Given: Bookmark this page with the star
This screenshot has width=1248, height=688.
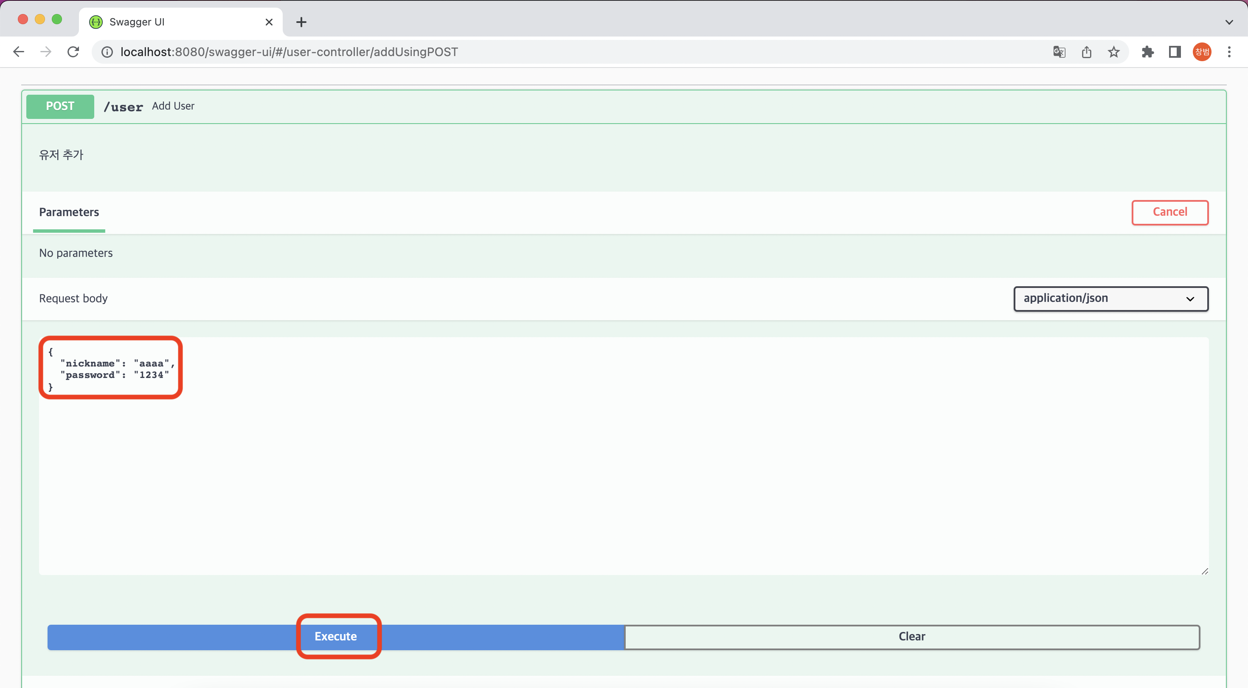Looking at the screenshot, I should 1114,52.
